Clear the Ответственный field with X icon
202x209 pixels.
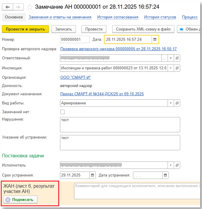pyautogui.click(x=171, y=58)
